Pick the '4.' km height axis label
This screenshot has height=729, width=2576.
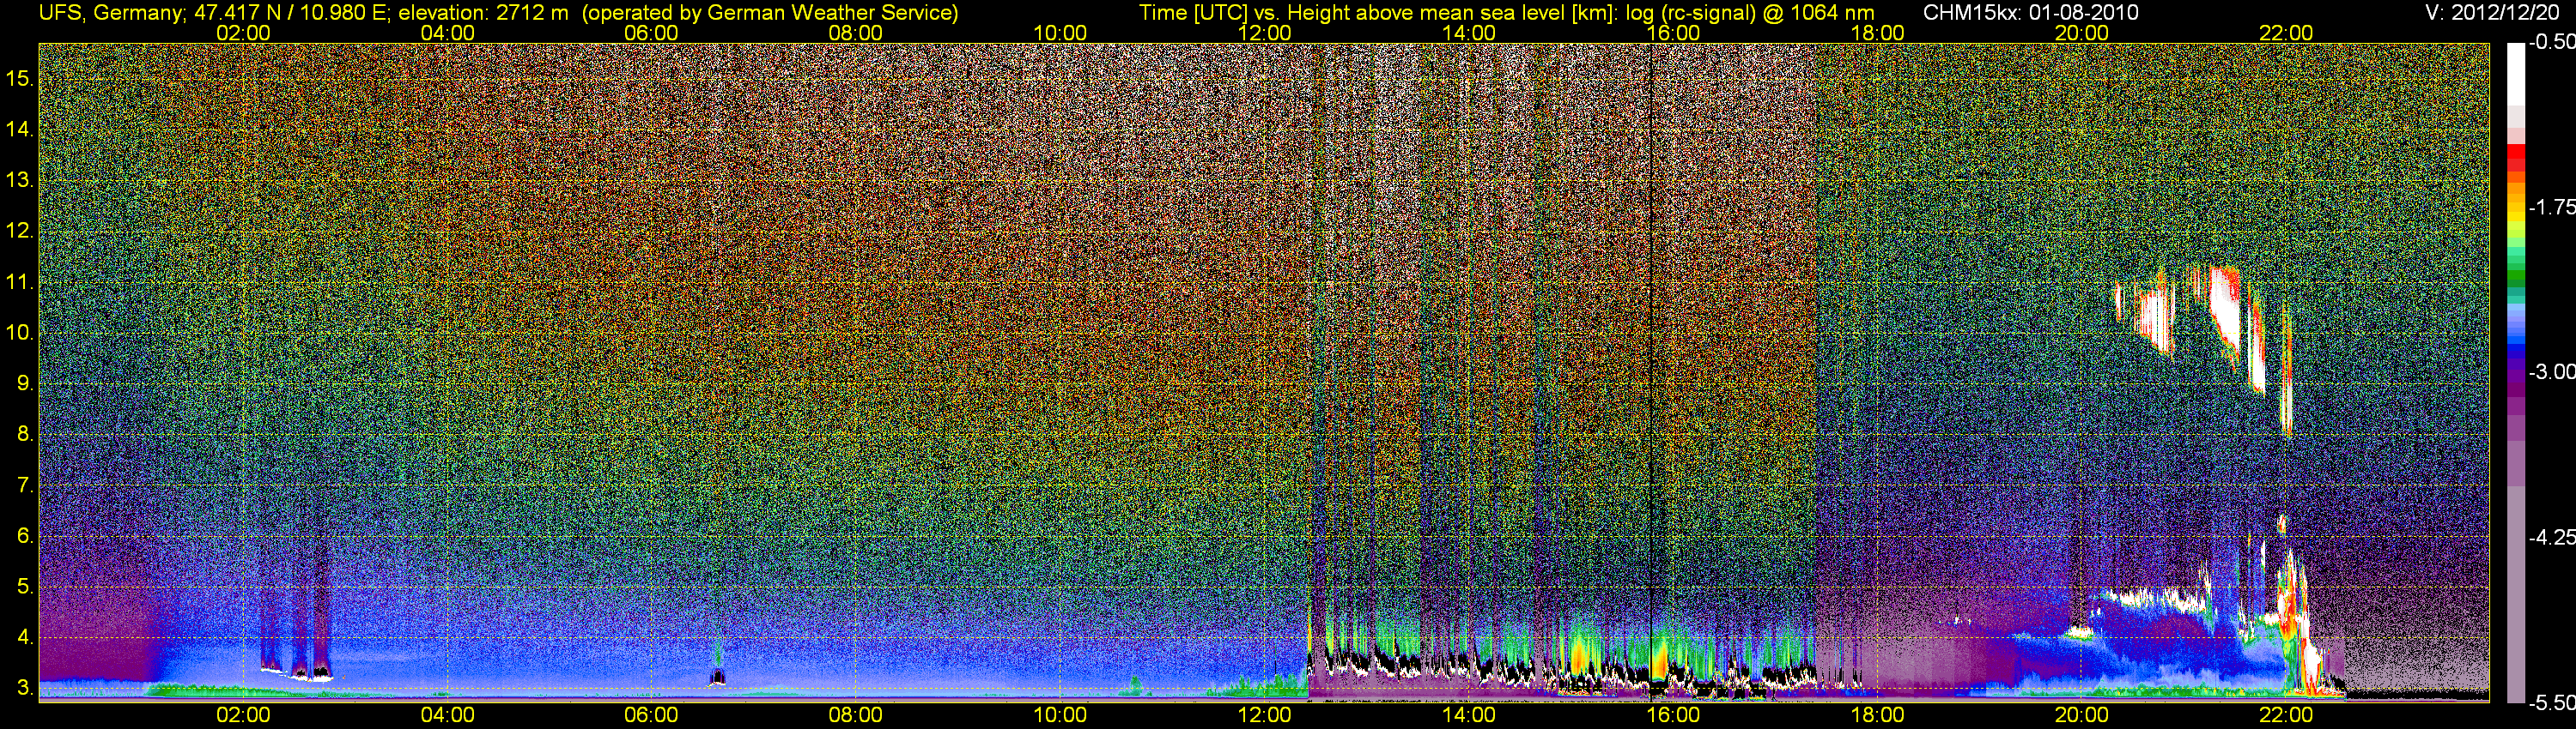point(25,637)
